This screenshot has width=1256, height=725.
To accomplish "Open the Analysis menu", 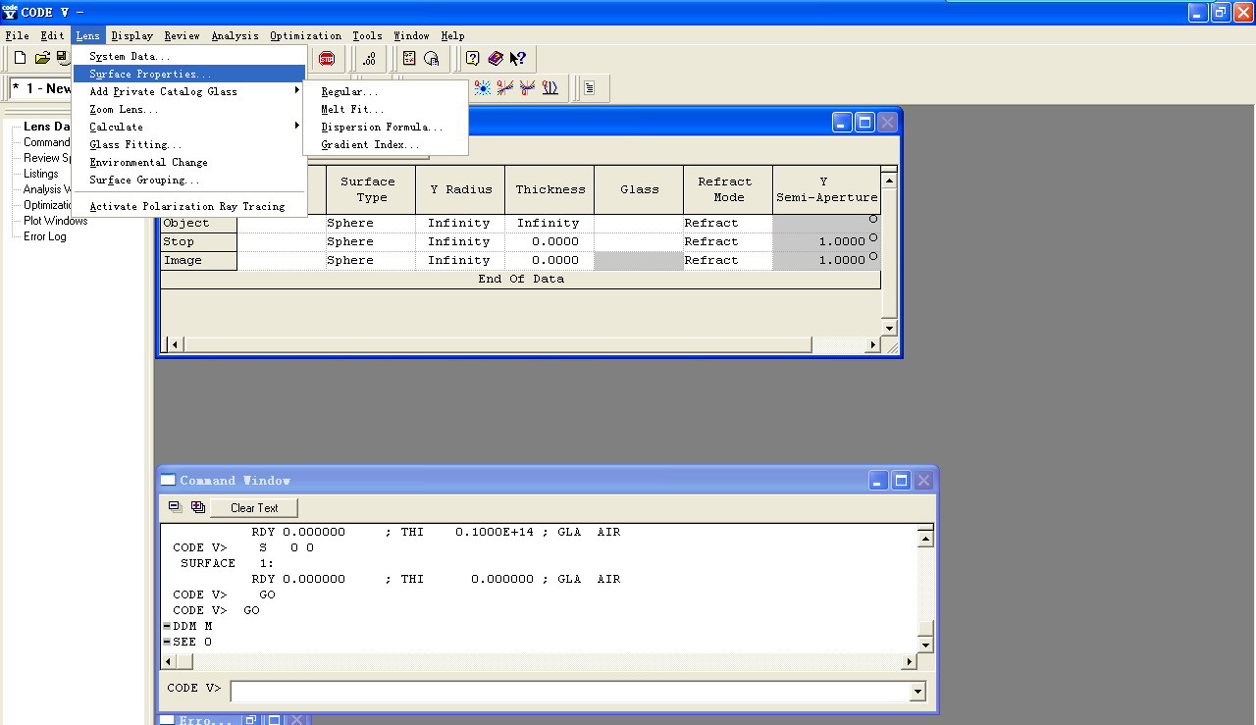I will tap(235, 35).
